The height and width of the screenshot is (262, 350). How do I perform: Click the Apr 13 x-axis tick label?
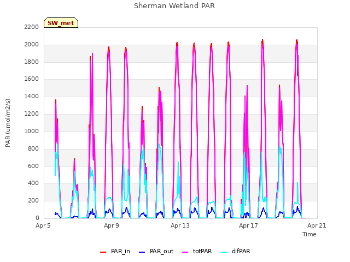pyautogui.click(x=180, y=225)
